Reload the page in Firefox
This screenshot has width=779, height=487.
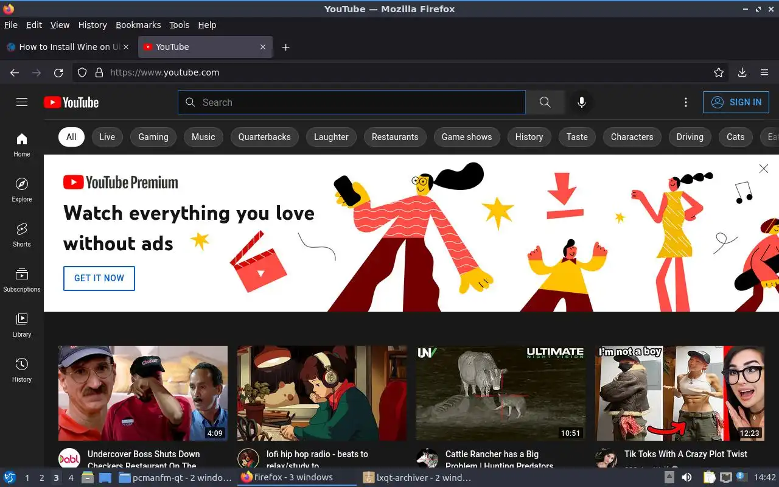click(58, 72)
